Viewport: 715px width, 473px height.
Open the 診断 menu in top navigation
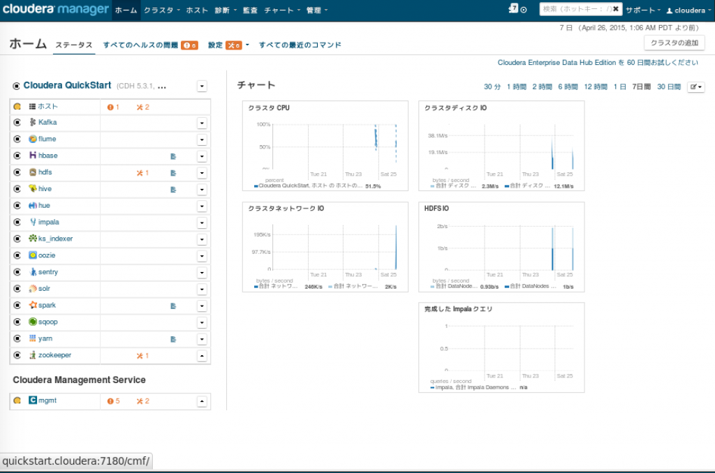coord(226,10)
